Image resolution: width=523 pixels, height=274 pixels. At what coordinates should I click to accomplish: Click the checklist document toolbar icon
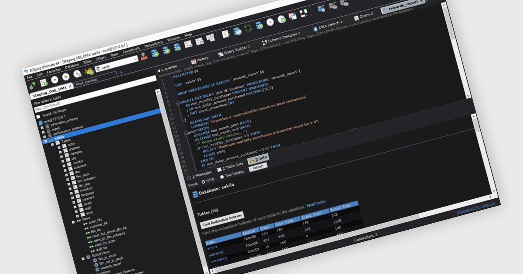pos(226,33)
